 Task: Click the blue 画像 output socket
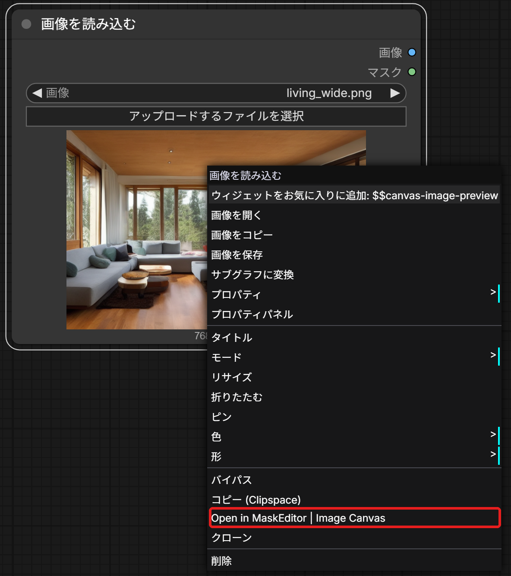point(412,52)
